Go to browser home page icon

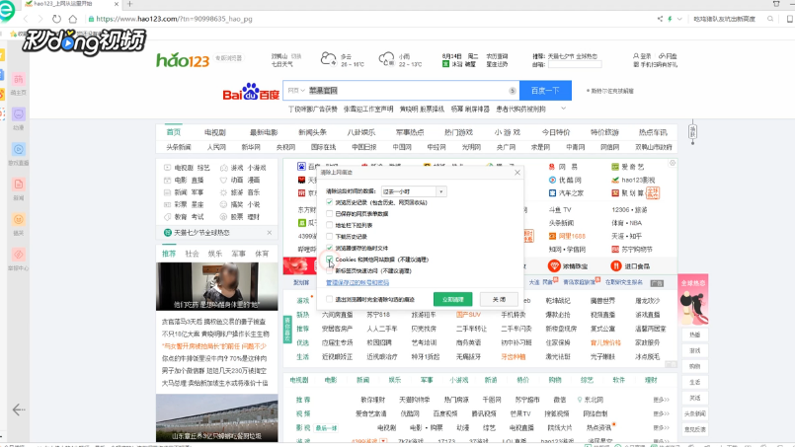tap(73, 19)
